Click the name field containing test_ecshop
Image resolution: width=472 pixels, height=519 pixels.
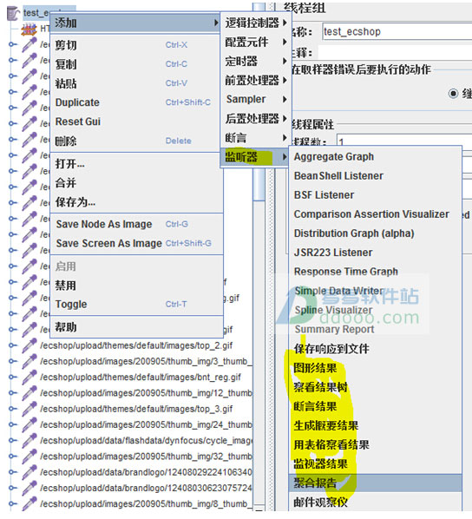click(x=397, y=32)
